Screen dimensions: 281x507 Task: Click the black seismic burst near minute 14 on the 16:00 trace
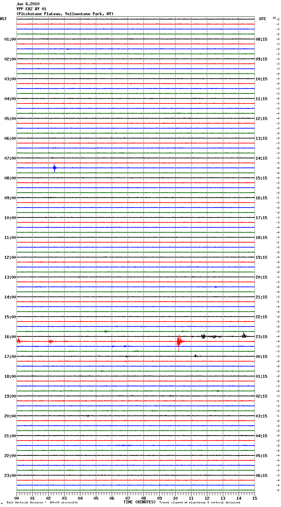pyautogui.click(x=244, y=335)
